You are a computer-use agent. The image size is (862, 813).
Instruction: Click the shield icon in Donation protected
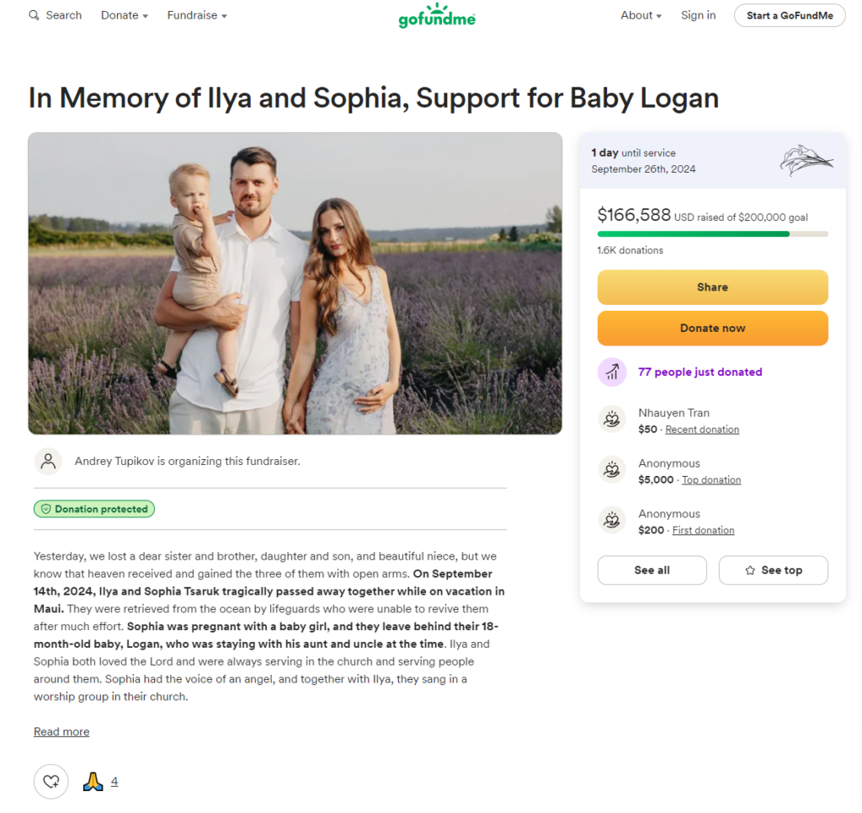pyautogui.click(x=46, y=510)
